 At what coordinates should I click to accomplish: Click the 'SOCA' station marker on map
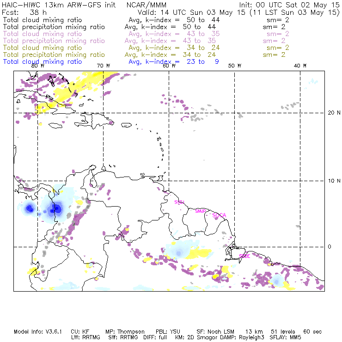tap(219, 215)
